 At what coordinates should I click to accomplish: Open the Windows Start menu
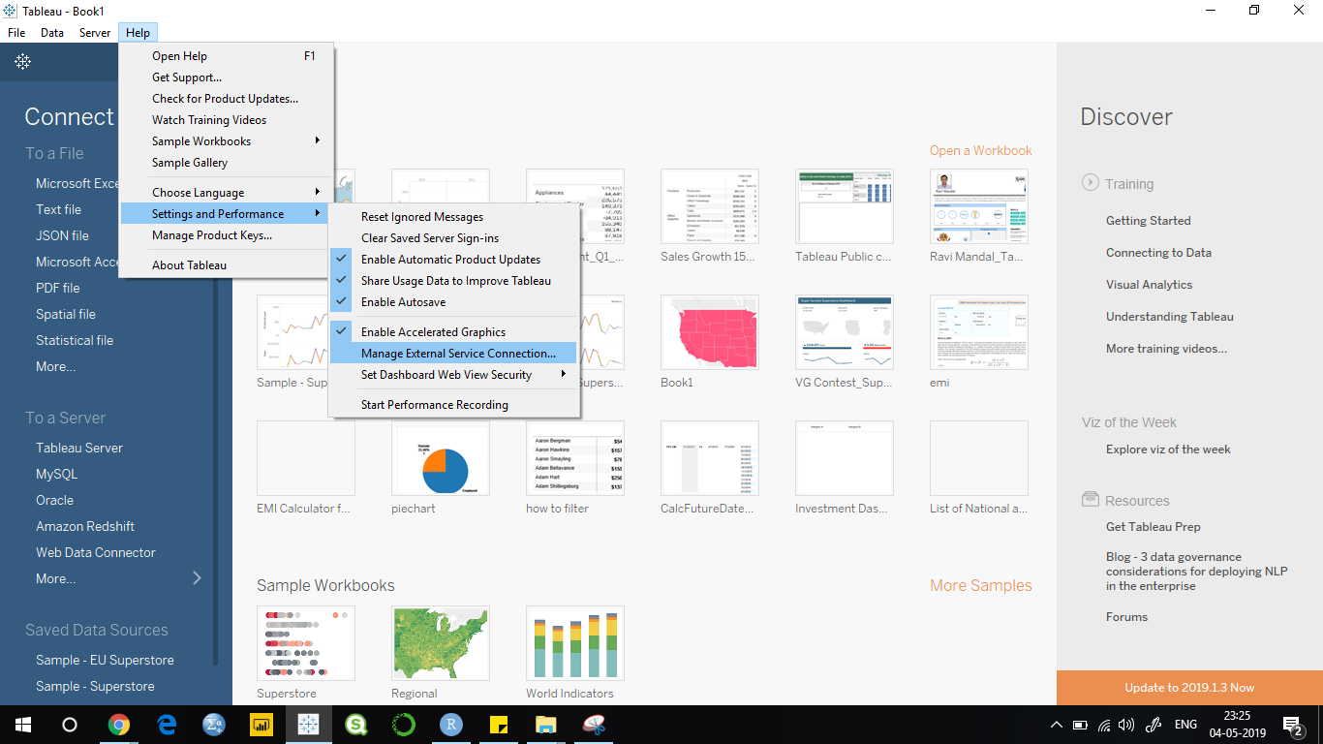pos(21,724)
